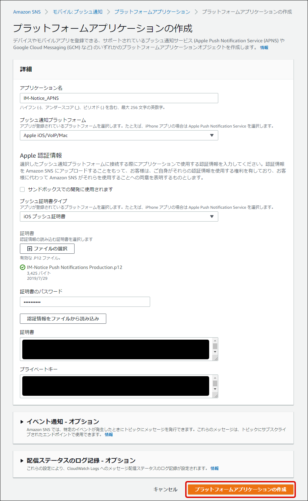Edit the アプリケーション名 input field

119,98
